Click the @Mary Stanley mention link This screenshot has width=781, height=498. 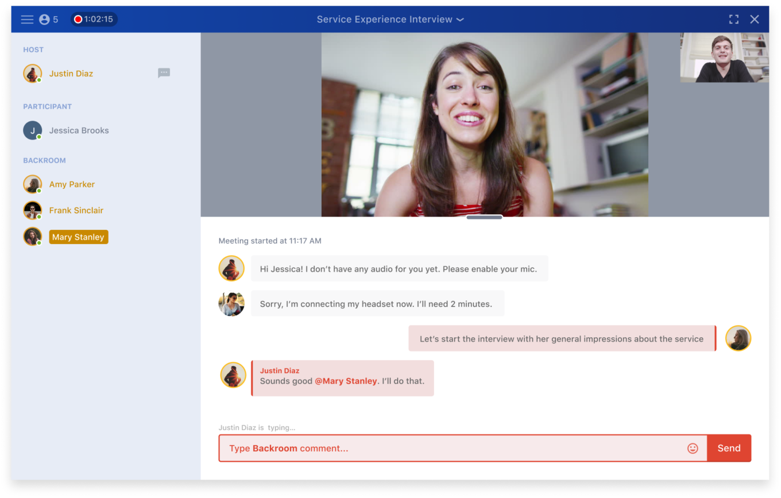point(346,381)
